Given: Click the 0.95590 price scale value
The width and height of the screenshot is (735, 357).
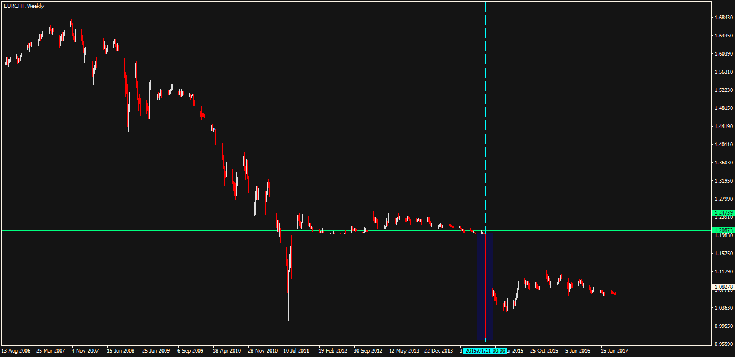Looking at the screenshot, I should [x=722, y=344].
